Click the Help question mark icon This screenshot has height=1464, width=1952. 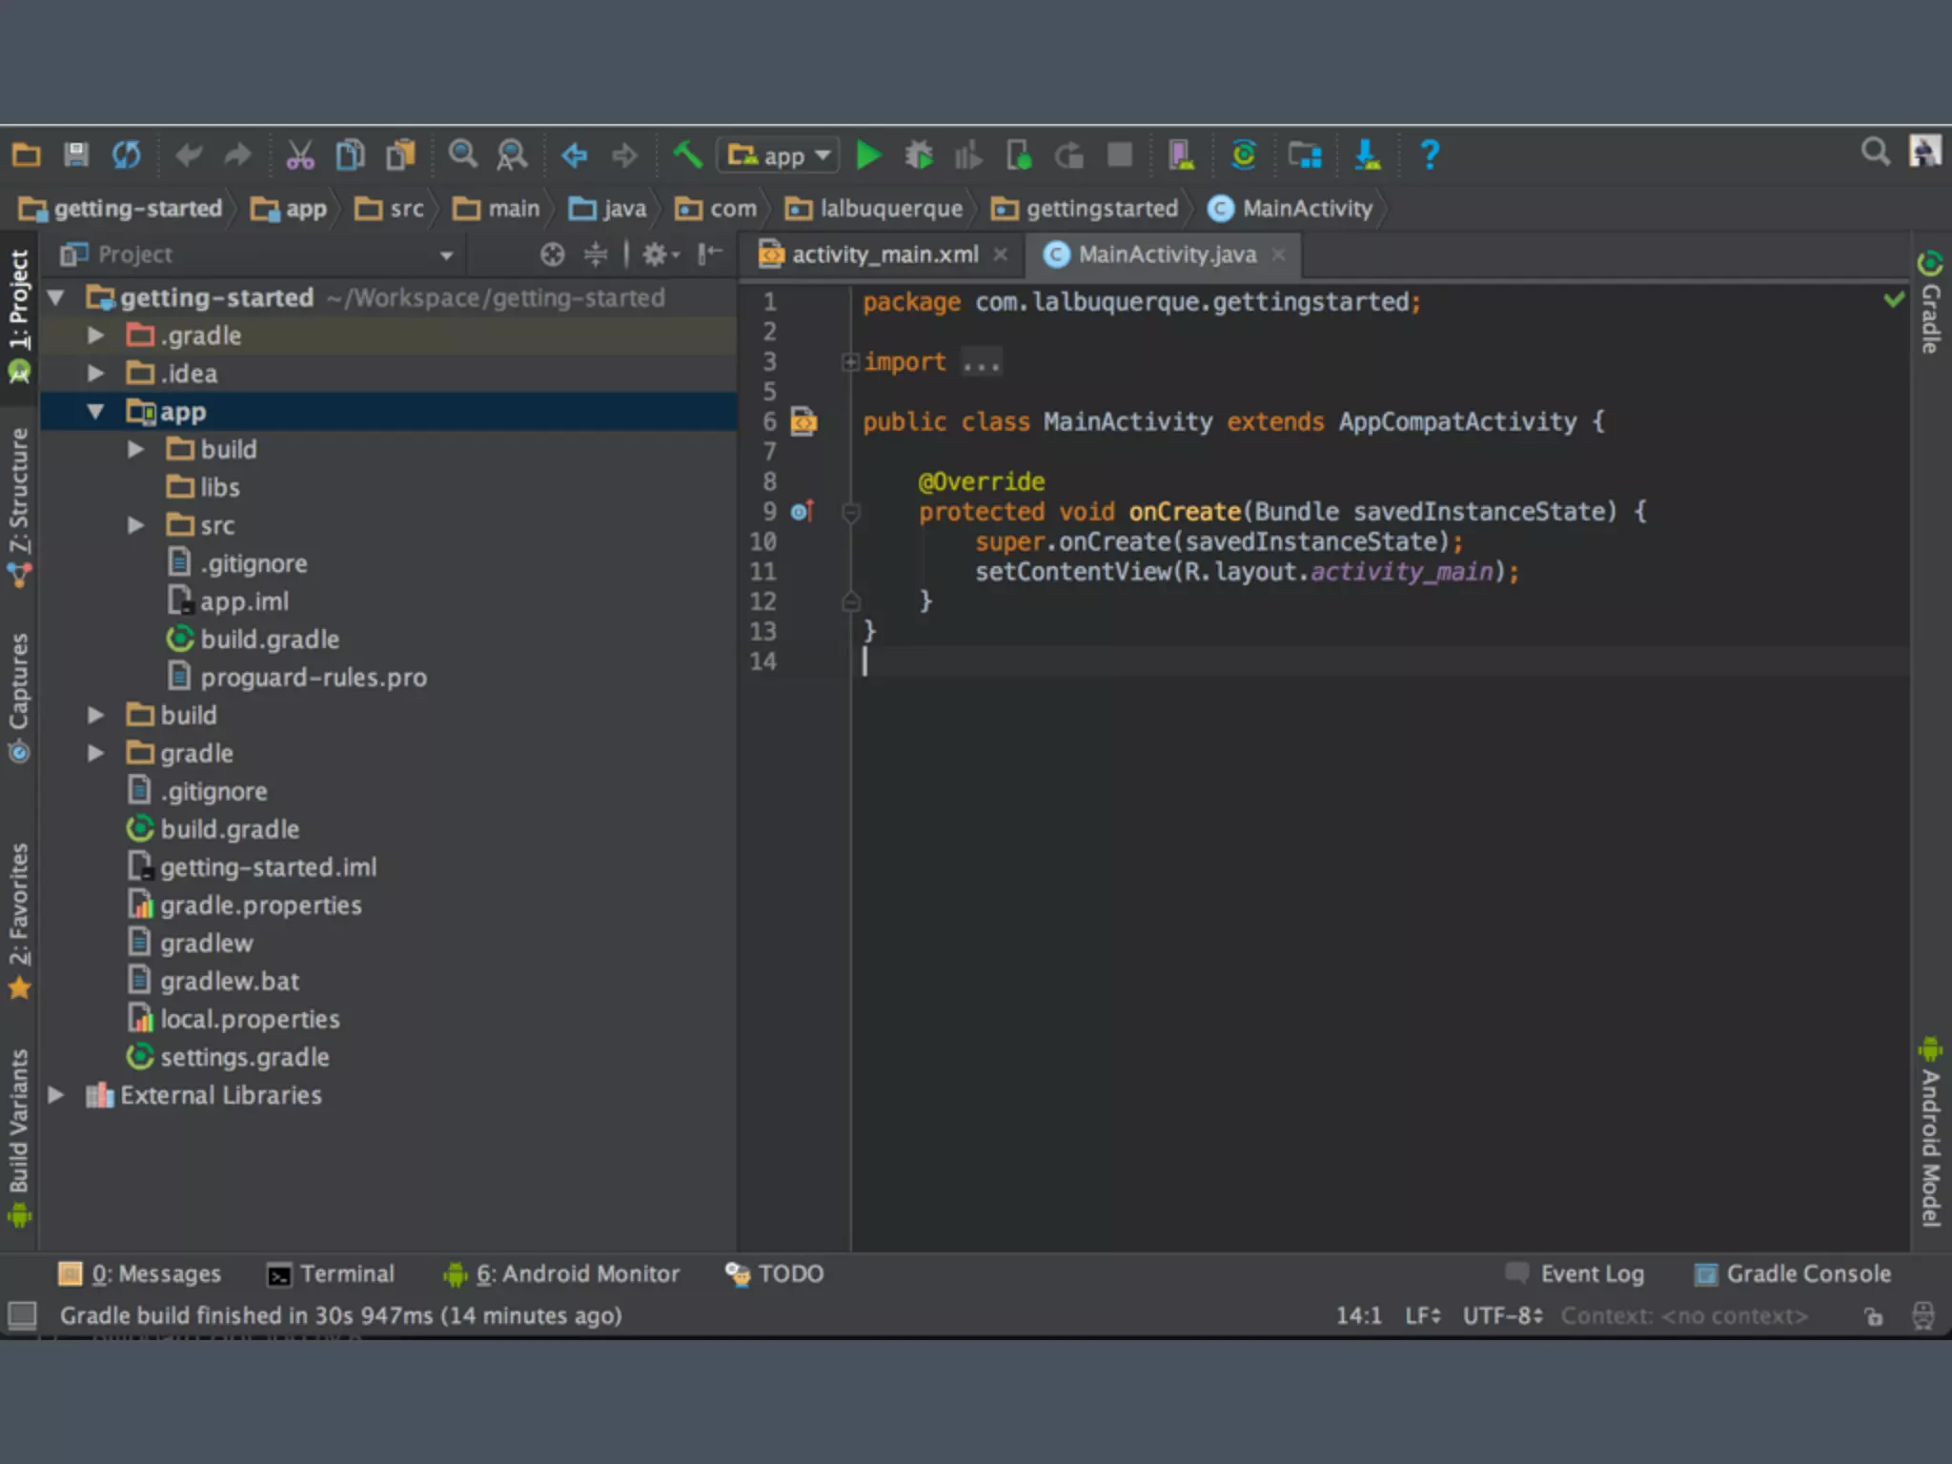coord(1429,154)
